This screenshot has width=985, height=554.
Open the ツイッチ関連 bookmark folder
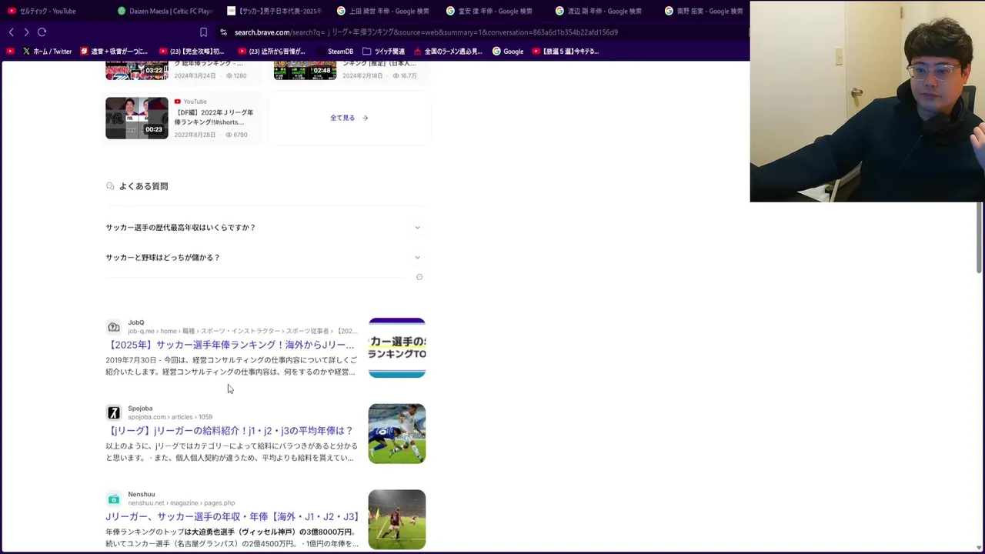pos(383,52)
